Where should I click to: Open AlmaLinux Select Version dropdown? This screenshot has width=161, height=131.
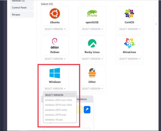tap(129, 59)
